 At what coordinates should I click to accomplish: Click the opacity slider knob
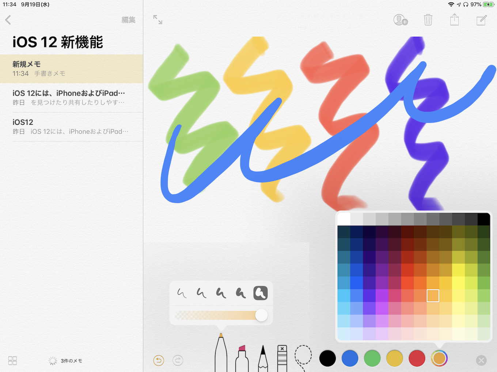(261, 315)
